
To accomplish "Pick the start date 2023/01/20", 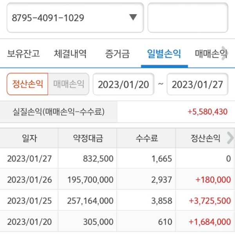I will point(123,84).
